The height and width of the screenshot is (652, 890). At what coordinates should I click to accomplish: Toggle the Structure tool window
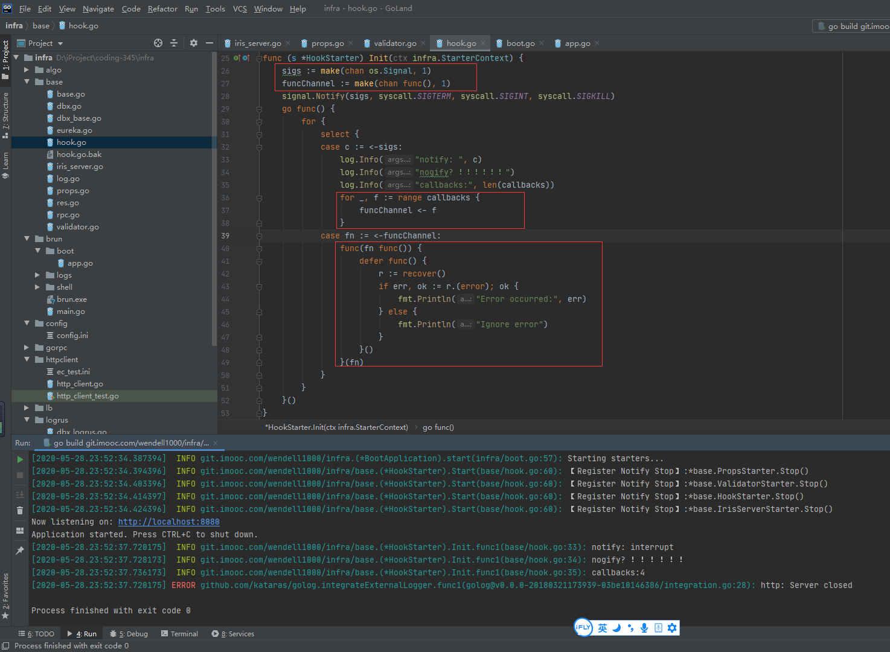pyautogui.click(x=5, y=115)
